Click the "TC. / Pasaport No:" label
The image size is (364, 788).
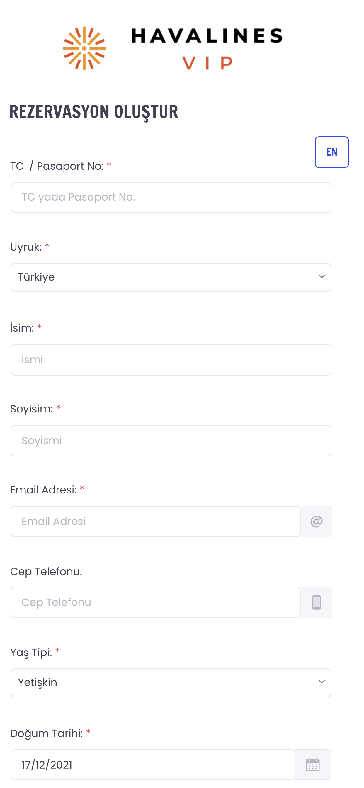click(57, 167)
